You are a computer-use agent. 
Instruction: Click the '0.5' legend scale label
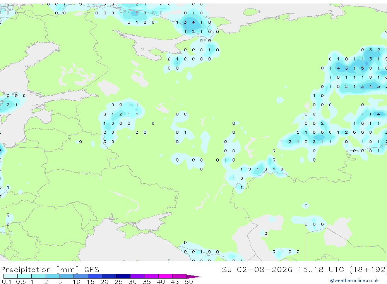(21, 282)
